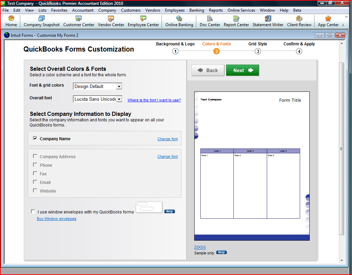The image size is (352, 275).
Task: Launch Statement Writer icon
Action: click(x=268, y=21)
